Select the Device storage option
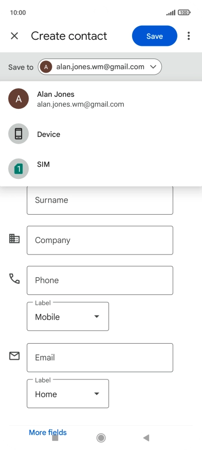Image resolution: width=202 pixels, height=450 pixels. 101,134
